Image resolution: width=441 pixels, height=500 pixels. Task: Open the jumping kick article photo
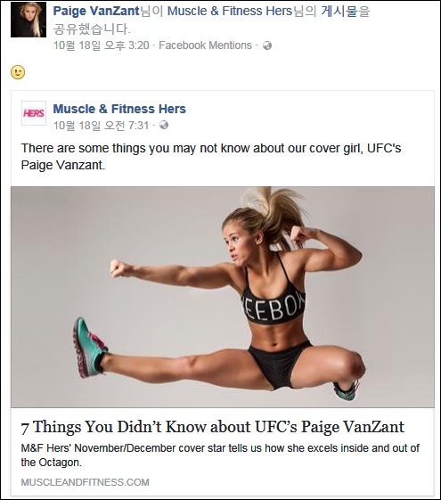pos(223,297)
